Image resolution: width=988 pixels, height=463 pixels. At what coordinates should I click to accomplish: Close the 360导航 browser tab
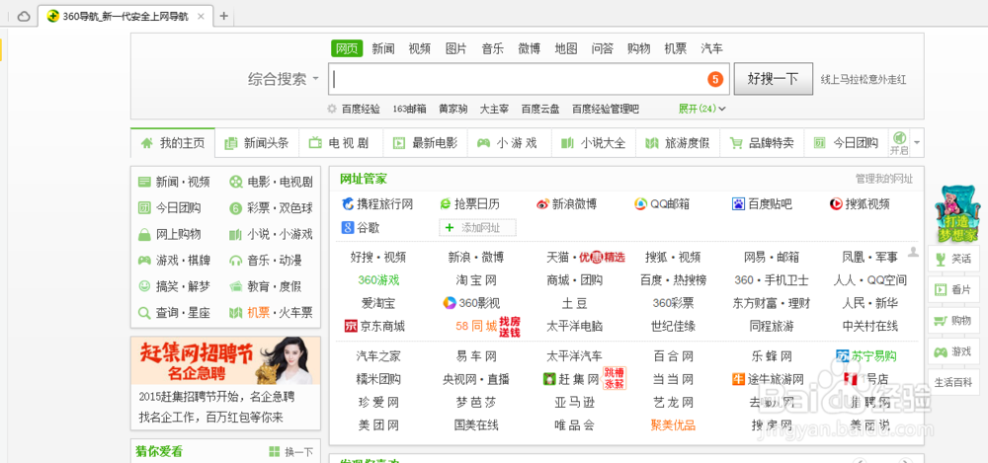point(201,17)
